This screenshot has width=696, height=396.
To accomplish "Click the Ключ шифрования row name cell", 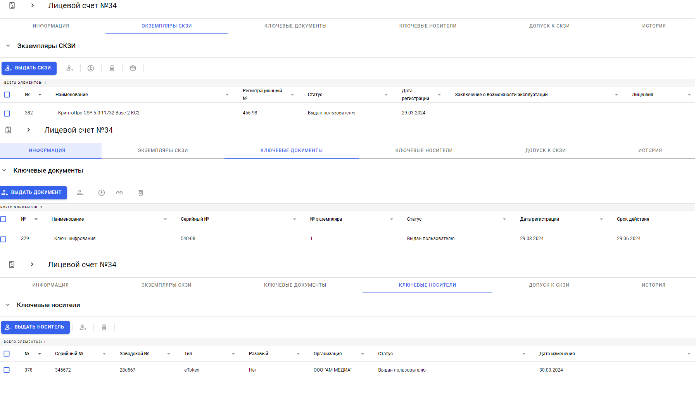I will [x=75, y=239].
